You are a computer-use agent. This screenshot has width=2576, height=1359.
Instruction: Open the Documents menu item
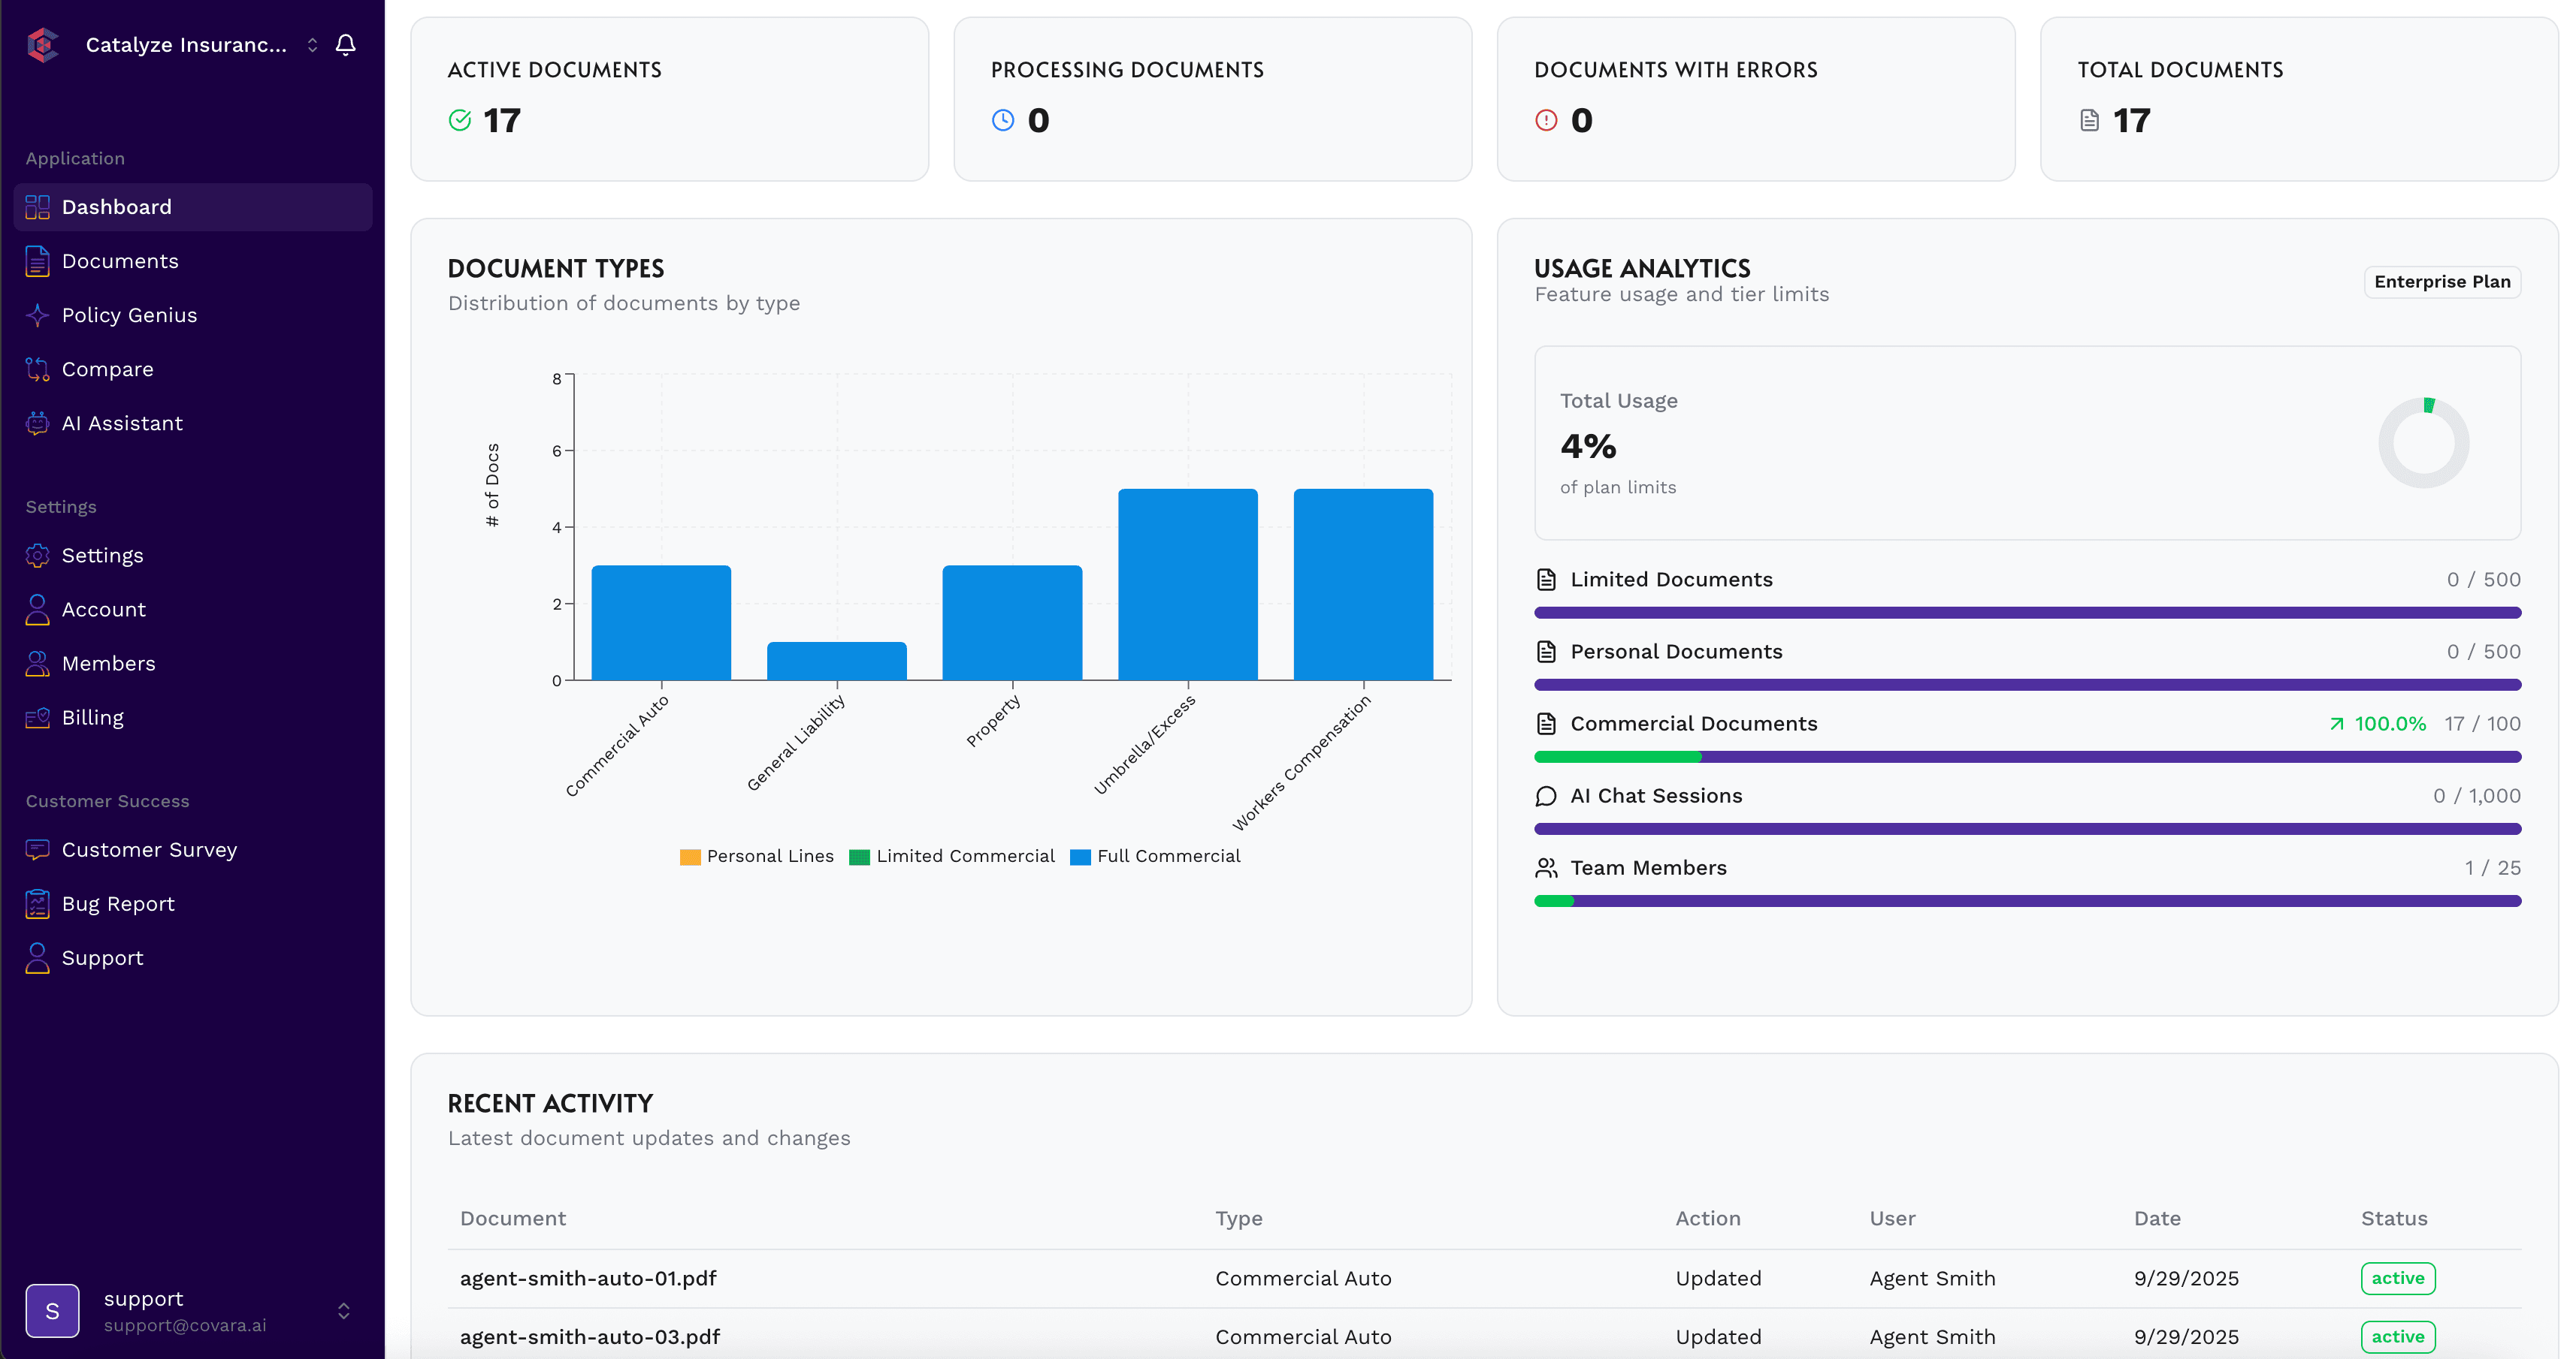(120, 261)
